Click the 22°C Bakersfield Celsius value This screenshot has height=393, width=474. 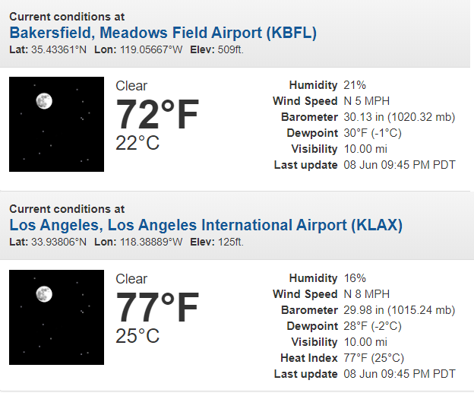click(137, 143)
